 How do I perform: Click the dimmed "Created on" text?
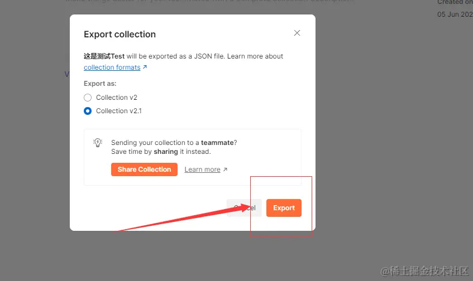point(455,2)
